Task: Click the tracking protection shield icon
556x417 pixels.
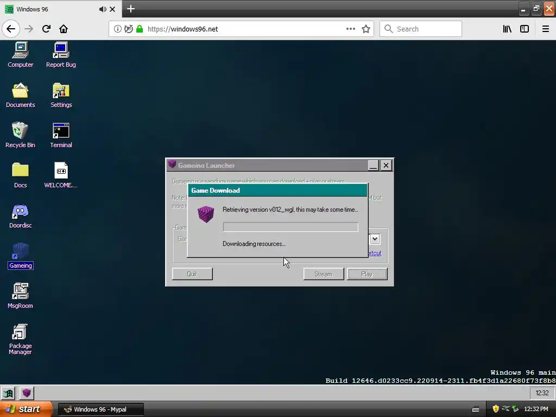Action: 129,29
